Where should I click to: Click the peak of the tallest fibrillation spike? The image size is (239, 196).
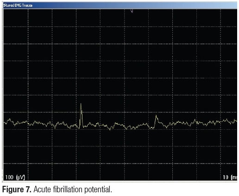(81, 104)
